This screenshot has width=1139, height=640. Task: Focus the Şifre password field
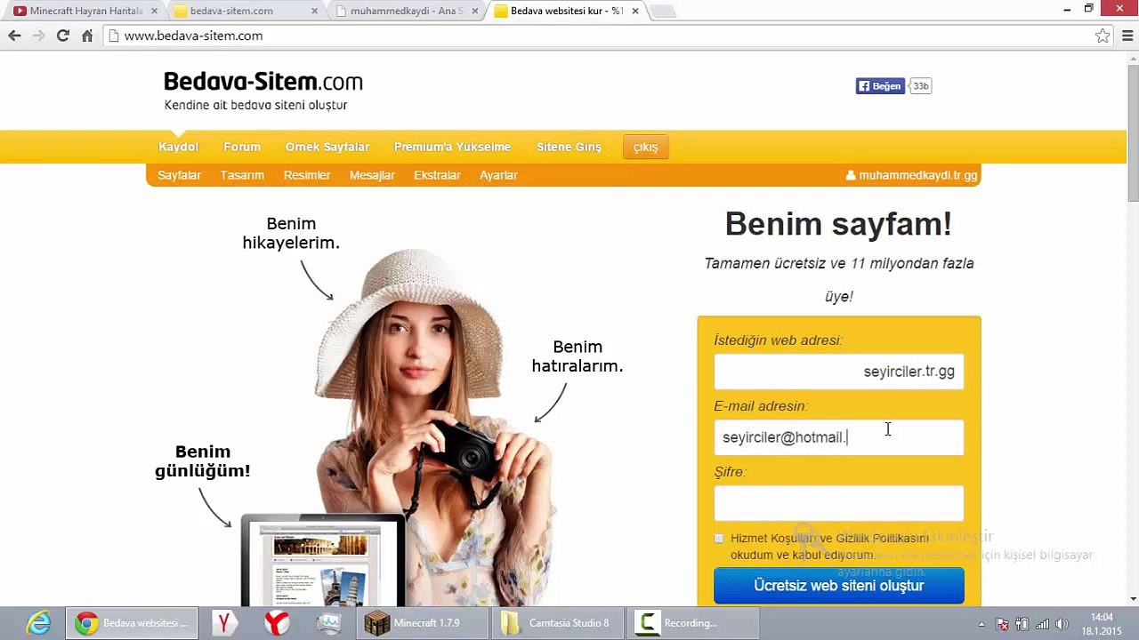[x=838, y=503]
